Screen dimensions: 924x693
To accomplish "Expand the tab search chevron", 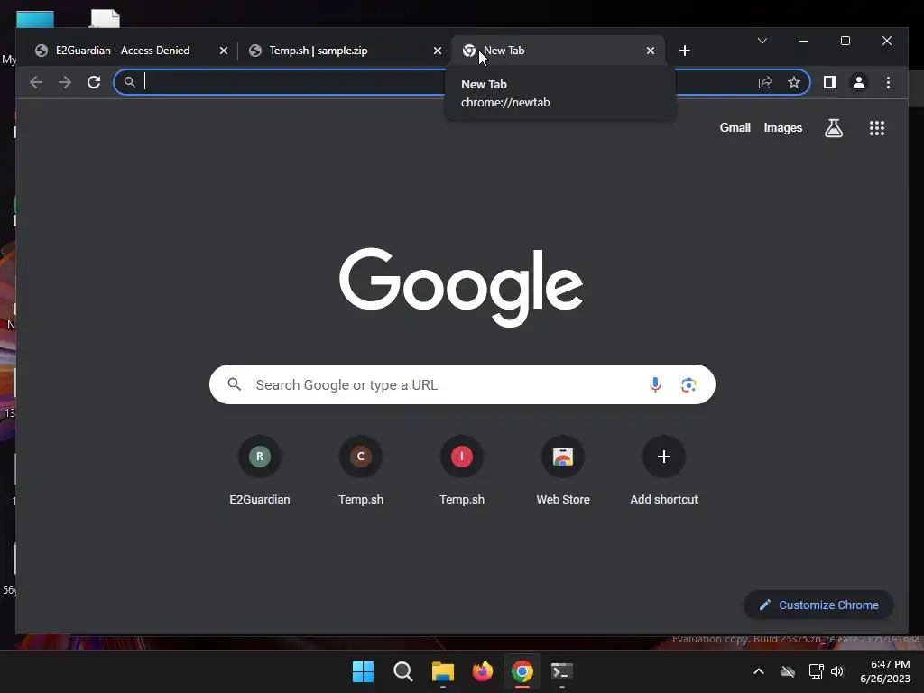I will click(x=762, y=41).
